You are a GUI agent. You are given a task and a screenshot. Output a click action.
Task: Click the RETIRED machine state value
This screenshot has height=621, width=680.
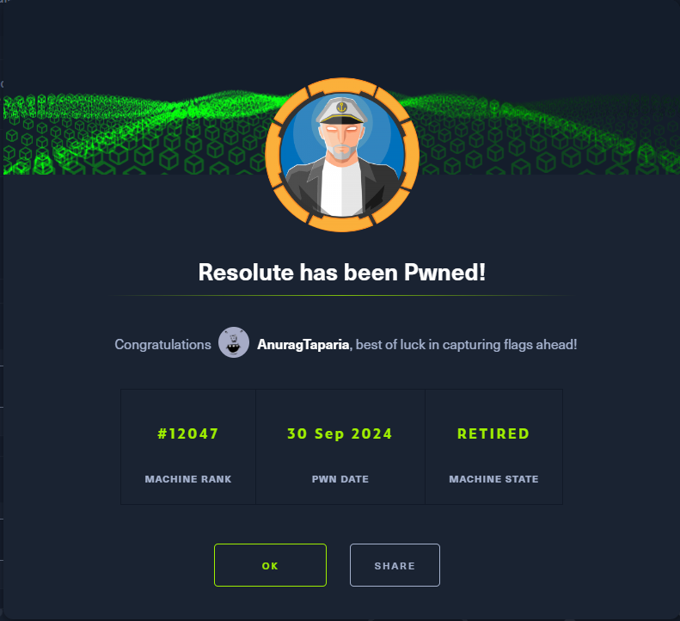click(493, 433)
